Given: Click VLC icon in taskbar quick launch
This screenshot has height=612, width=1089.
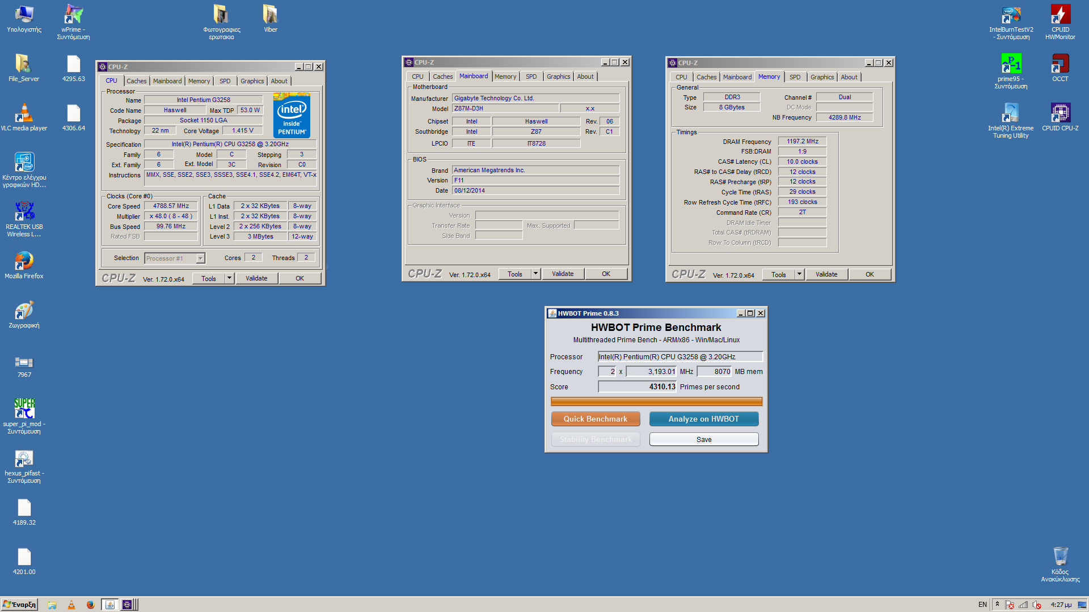Looking at the screenshot, I should click(71, 605).
